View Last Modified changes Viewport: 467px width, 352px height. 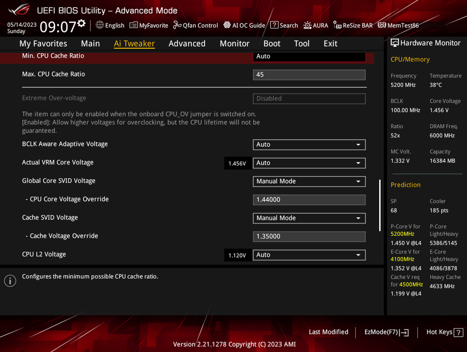(x=329, y=332)
